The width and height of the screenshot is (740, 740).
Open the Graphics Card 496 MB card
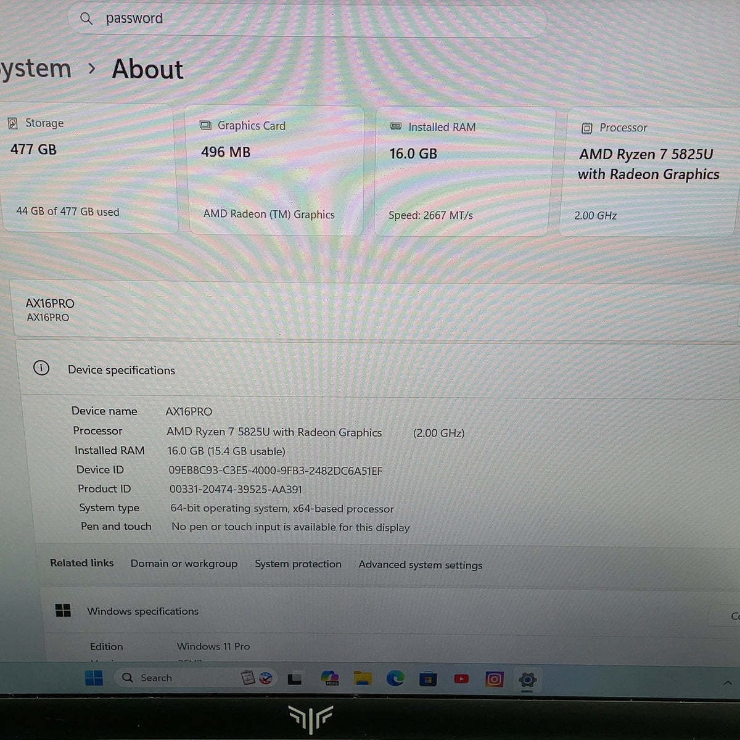[276, 170]
